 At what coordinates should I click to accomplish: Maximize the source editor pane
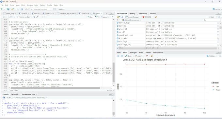click(x=112, y=14)
